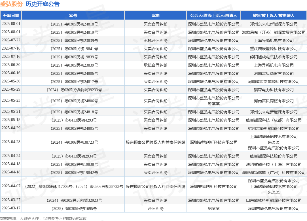Click the date 2025-04-28
Image resolution: width=307 pixels, height=221 pixels.
click(x=11, y=142)
